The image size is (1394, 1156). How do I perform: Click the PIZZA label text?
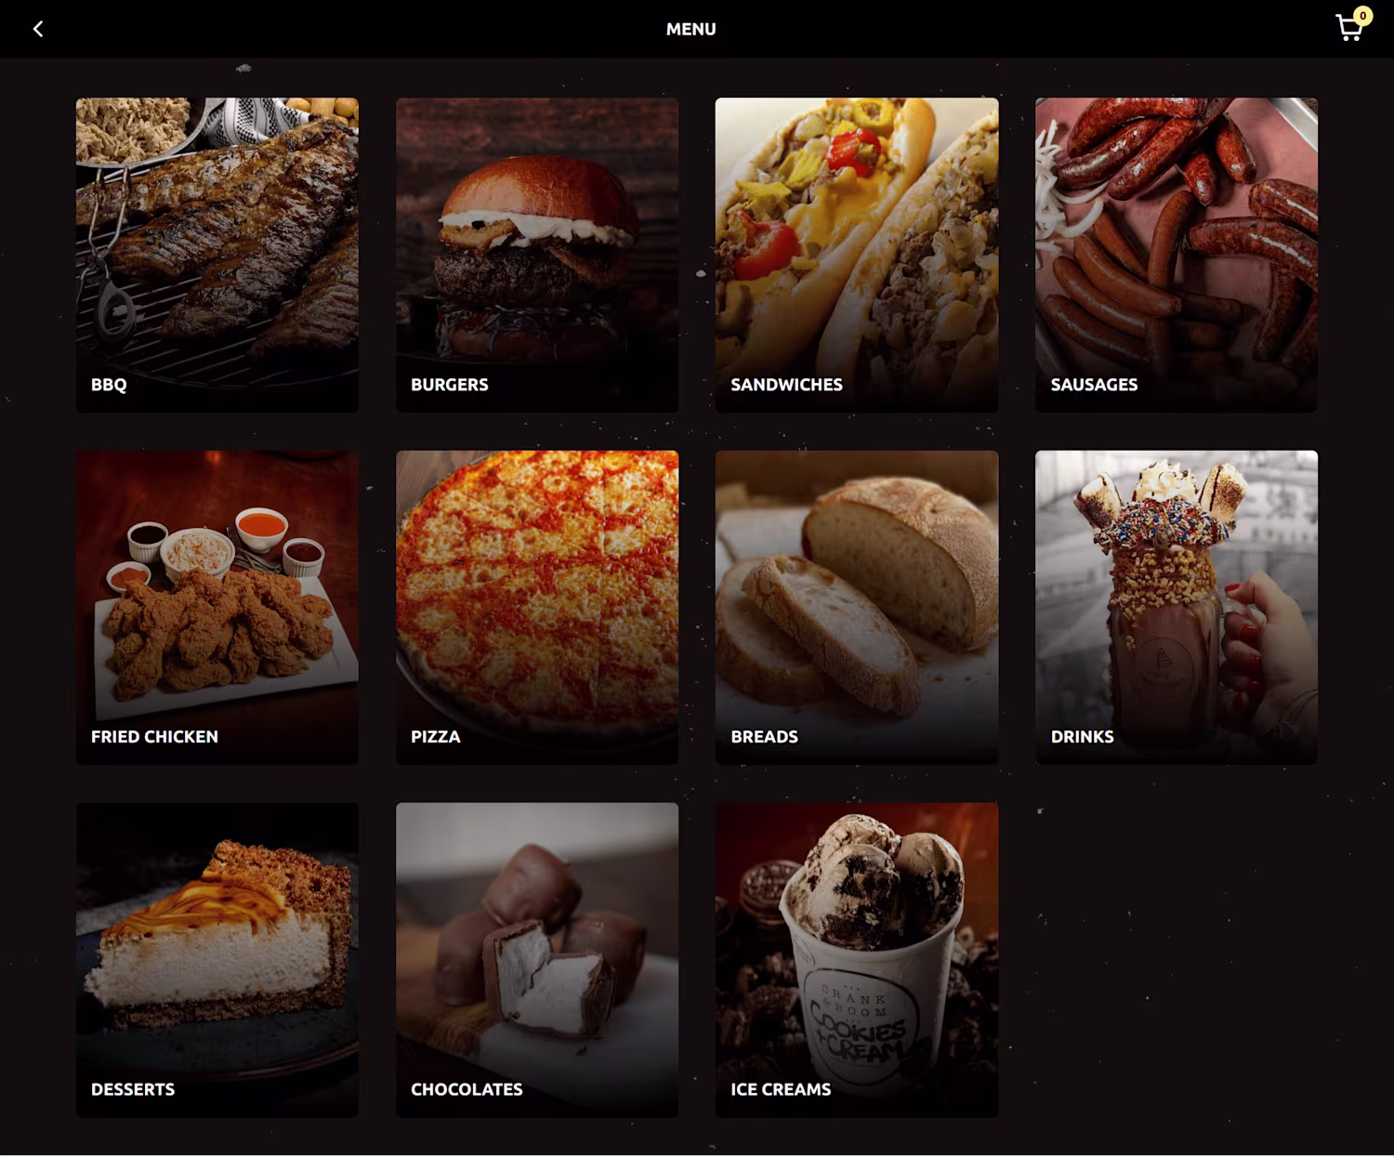436,737
